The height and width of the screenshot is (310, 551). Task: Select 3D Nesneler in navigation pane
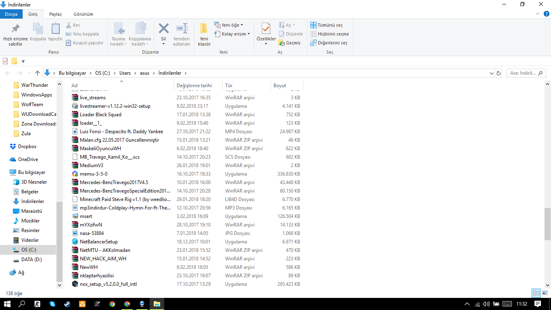pos(34,182)
